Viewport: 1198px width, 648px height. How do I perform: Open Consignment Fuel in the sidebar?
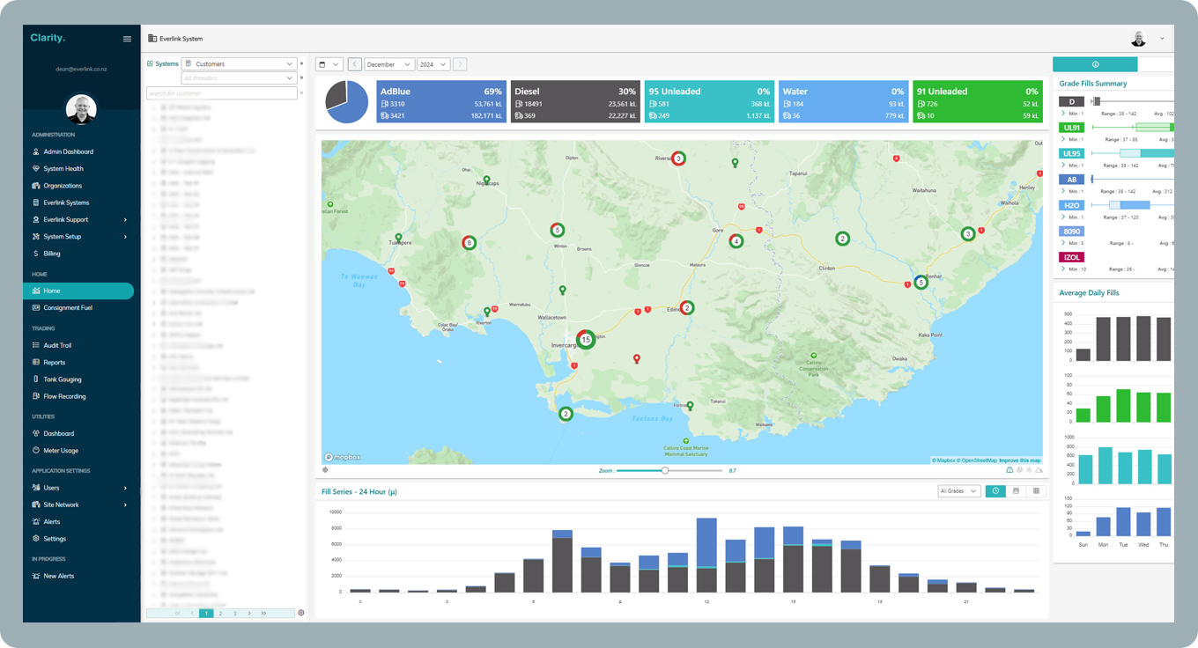(68, 308)
